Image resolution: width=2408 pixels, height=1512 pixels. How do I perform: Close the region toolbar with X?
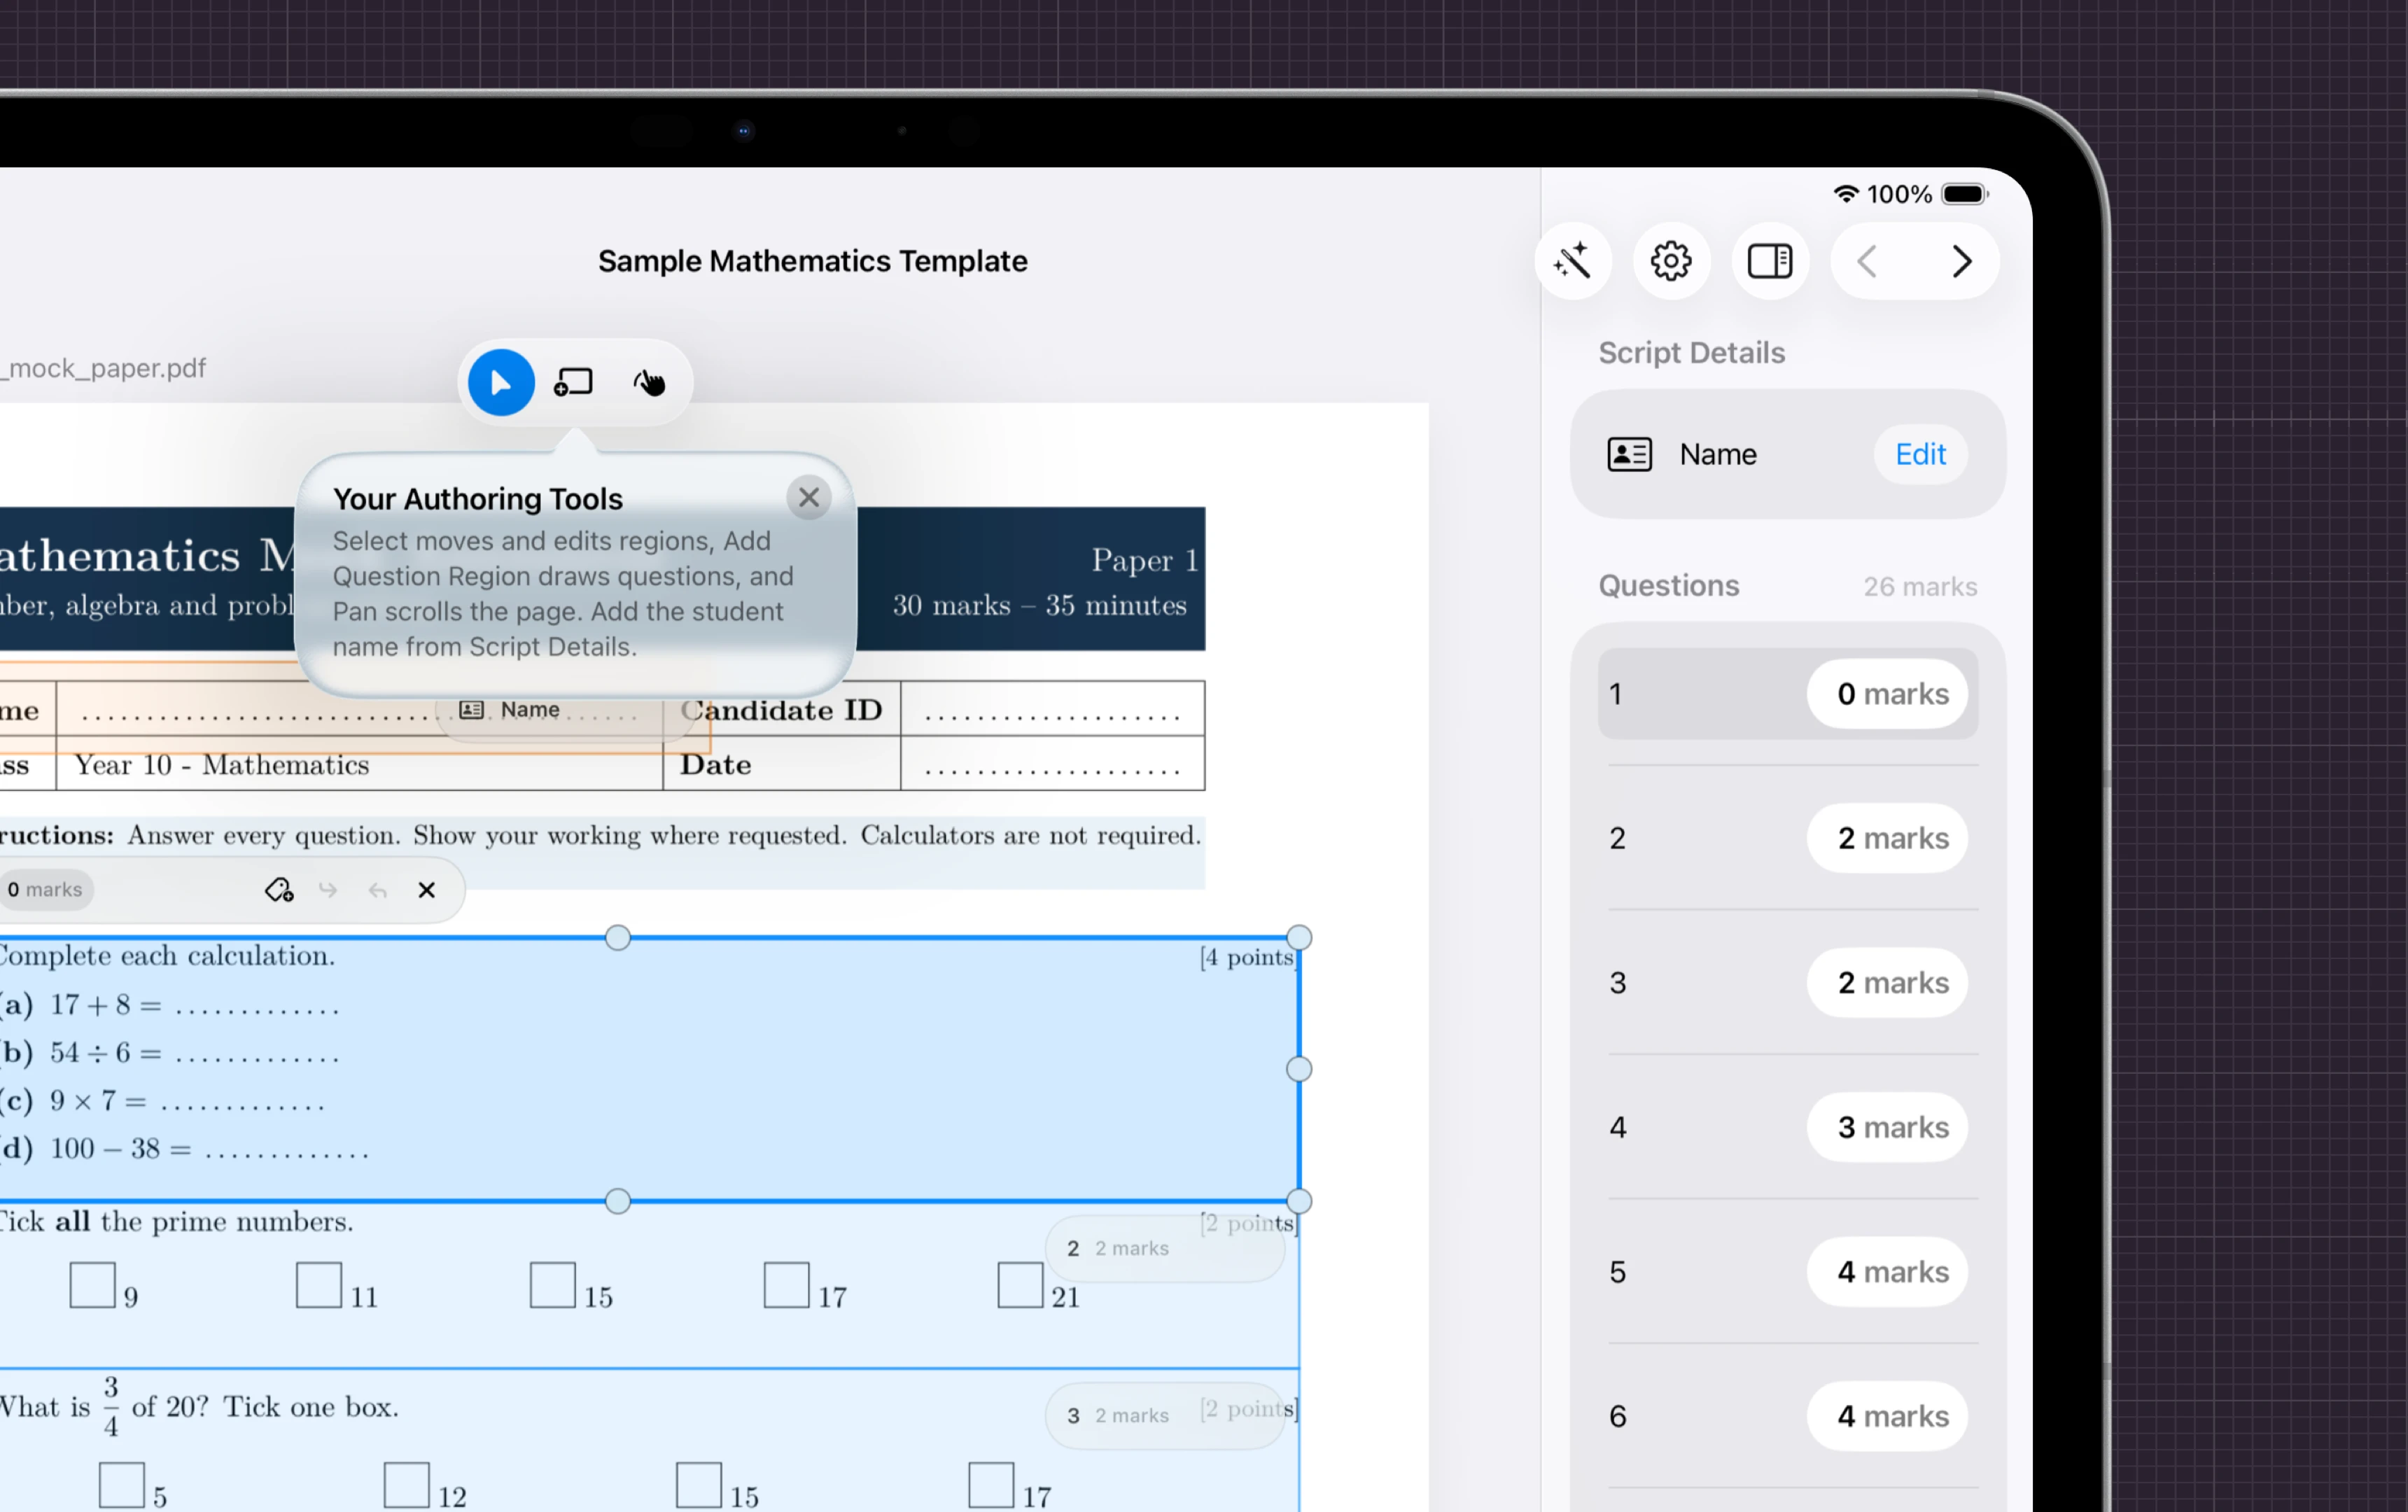pyautogui.click(x=427, y=890)
